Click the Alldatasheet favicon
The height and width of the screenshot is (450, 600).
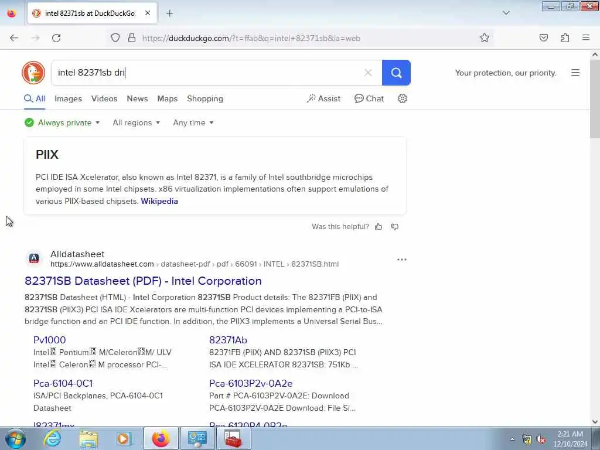(x=34, y=258)
